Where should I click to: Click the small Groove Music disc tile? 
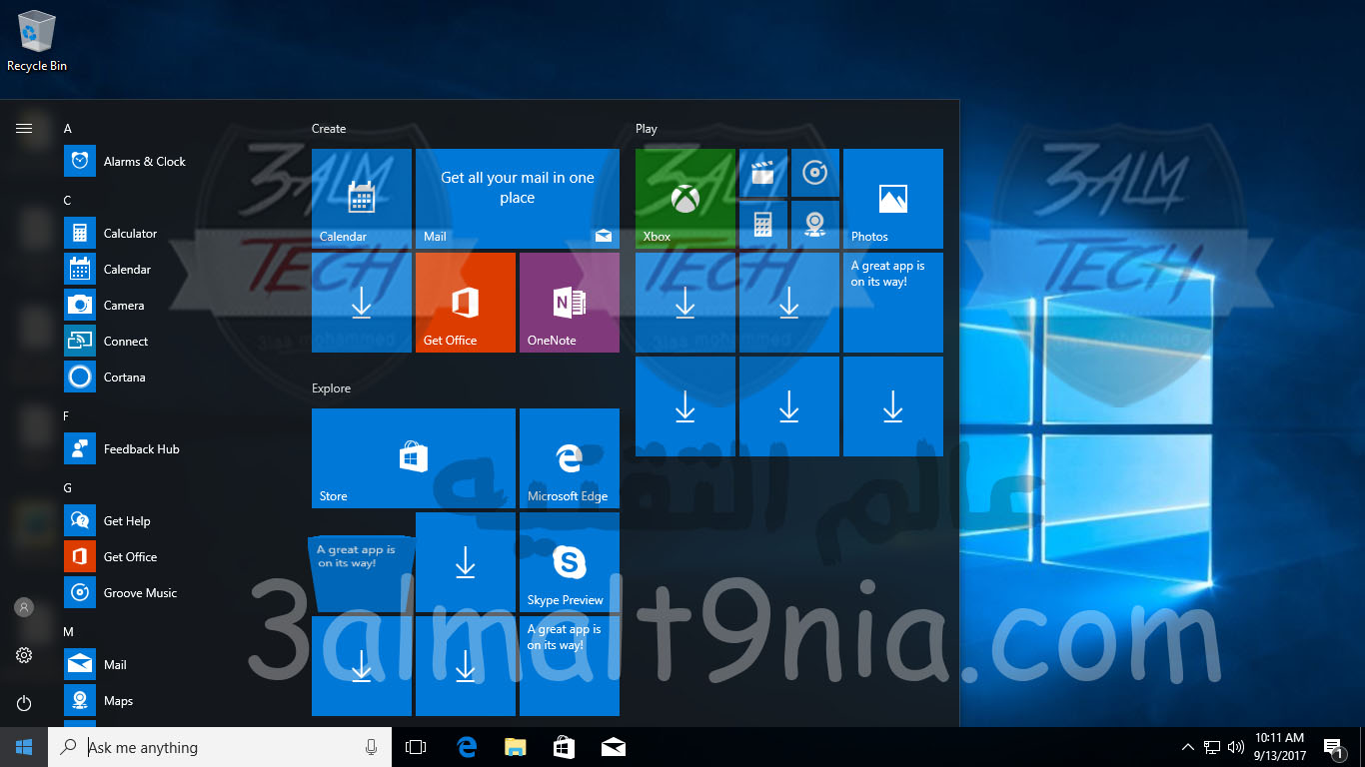tap(815, 173)
